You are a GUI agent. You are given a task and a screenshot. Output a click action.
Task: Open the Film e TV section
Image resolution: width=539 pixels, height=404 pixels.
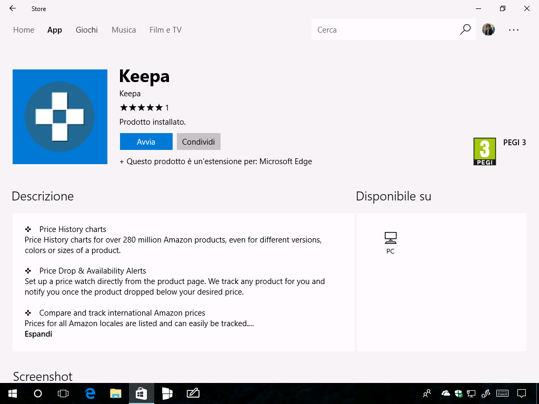165,30
